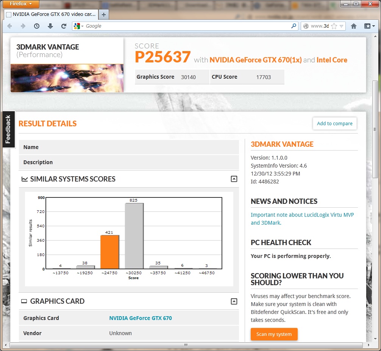Click the Vendor Unknown value
Screen dimensions: 381x351
click(120, 333)
